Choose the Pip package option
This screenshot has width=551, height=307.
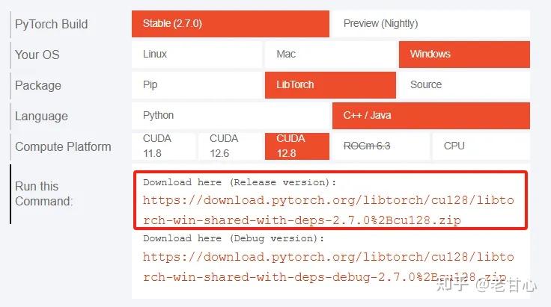coord(197,85)
